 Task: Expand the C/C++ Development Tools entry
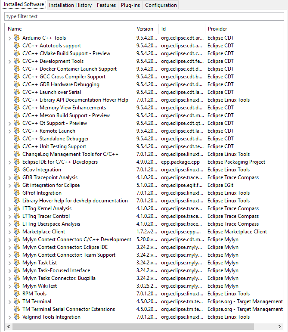point(10,61)
